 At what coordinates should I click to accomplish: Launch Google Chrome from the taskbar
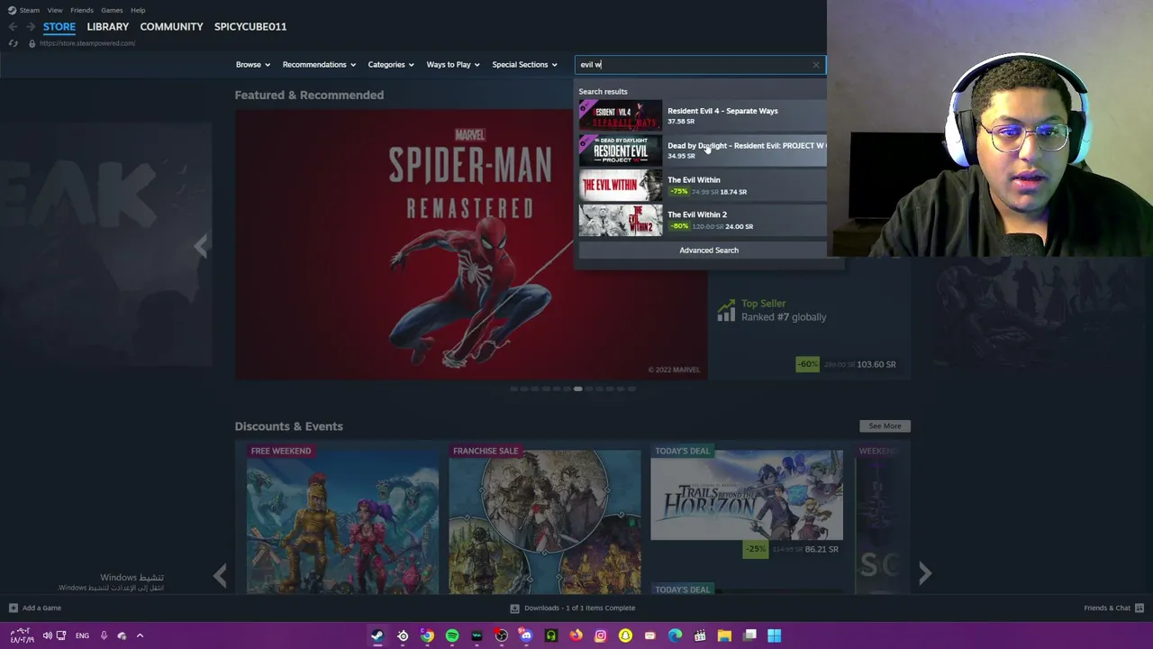(x=427, y=635)
